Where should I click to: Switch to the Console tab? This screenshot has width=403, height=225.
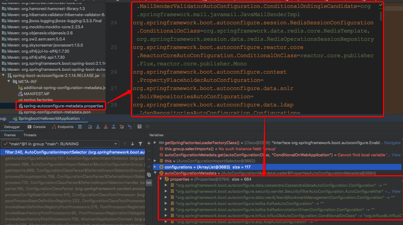[x=36, y=127]
